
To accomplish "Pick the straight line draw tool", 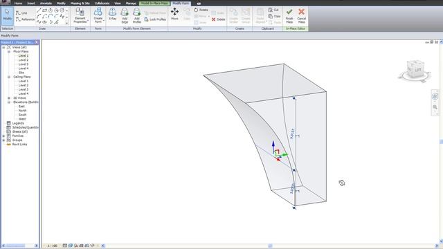I will click(39, 10).
